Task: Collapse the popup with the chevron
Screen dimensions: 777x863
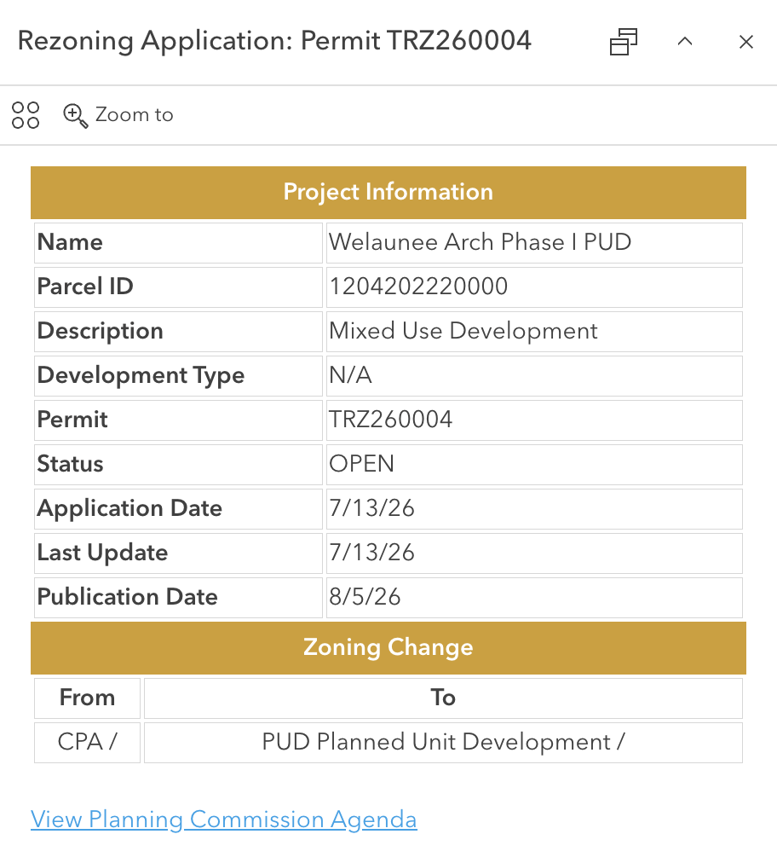Action: (685, 41)
